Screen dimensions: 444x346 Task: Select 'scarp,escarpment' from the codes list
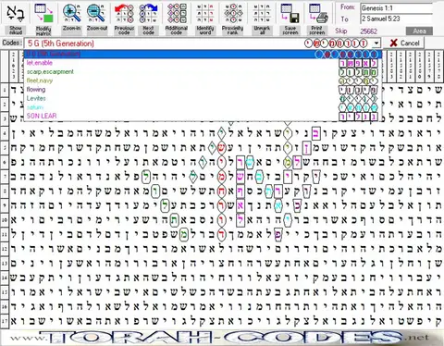click(x=203, y=72)
